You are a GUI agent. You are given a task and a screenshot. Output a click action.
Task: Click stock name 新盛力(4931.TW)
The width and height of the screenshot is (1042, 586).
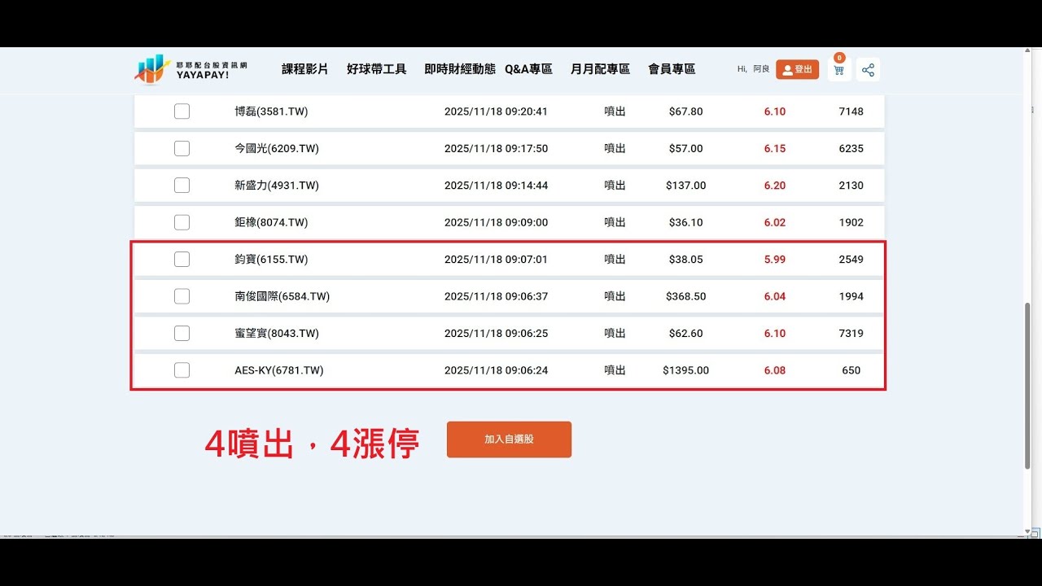click(277, 186)
